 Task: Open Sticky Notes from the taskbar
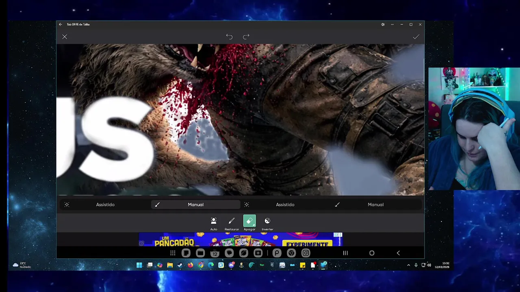[303, 265]
